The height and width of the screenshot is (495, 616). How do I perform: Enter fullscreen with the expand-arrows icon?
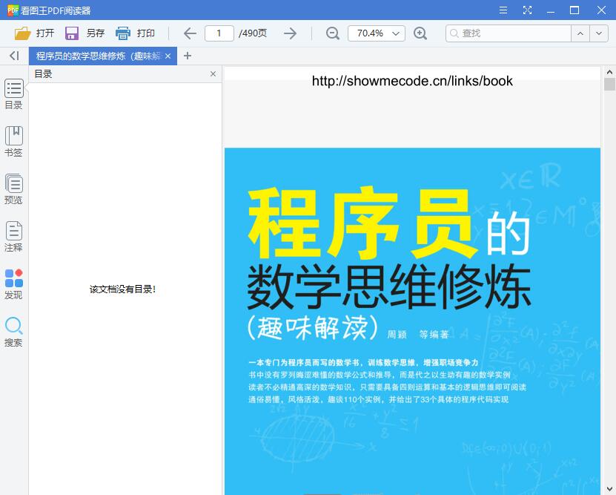(527, 10)
